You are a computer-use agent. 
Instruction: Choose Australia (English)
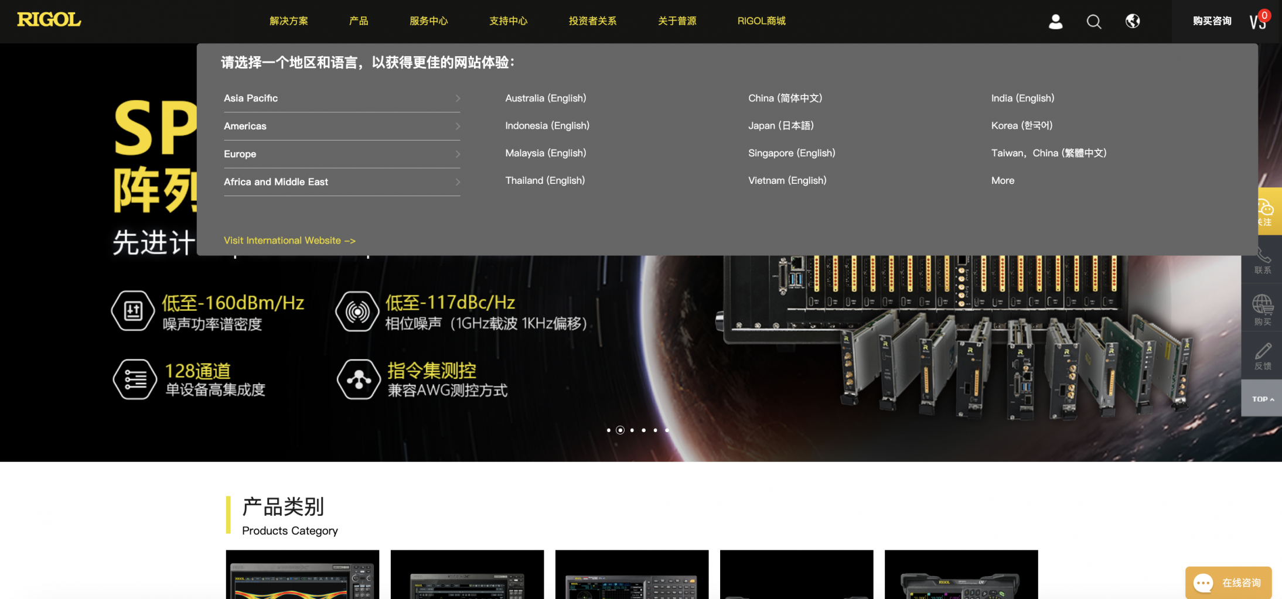coord(546,98)
